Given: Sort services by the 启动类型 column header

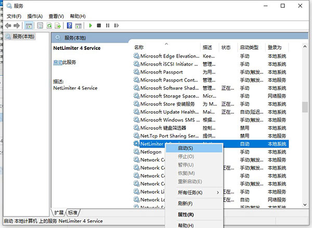Looking at the screenshot, I should [249, 47].
